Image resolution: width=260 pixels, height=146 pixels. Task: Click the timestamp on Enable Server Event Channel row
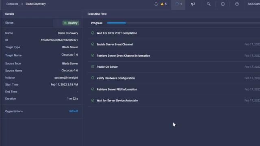tap(252, 44)
